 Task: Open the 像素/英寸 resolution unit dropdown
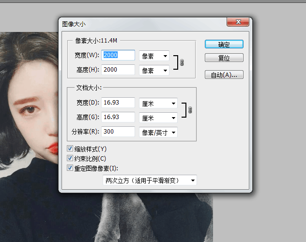pos(158,133)
